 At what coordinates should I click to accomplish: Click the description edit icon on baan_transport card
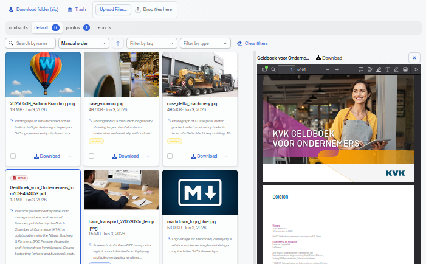click(x=90, y=245)
